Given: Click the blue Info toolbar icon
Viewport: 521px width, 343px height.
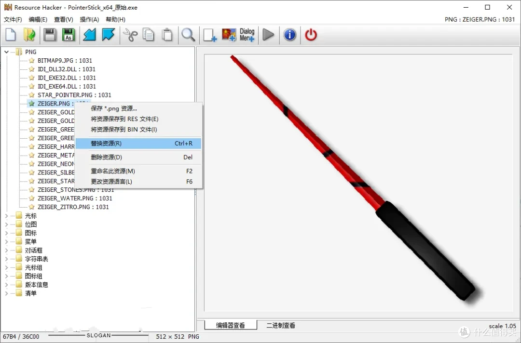Looking at the screenshot, I should pyautogui.click(x=289, y=35).
